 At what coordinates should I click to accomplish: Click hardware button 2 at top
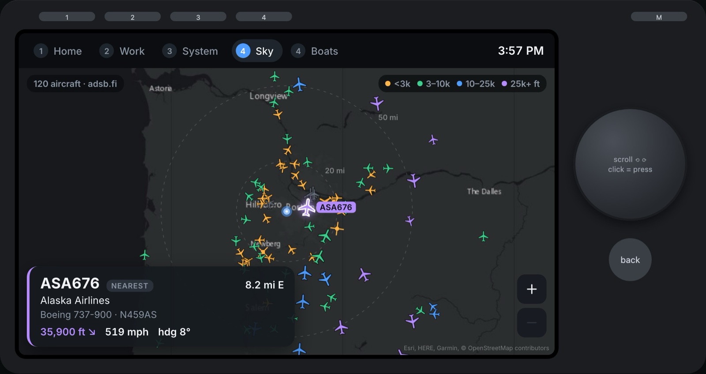click(132, 17)
